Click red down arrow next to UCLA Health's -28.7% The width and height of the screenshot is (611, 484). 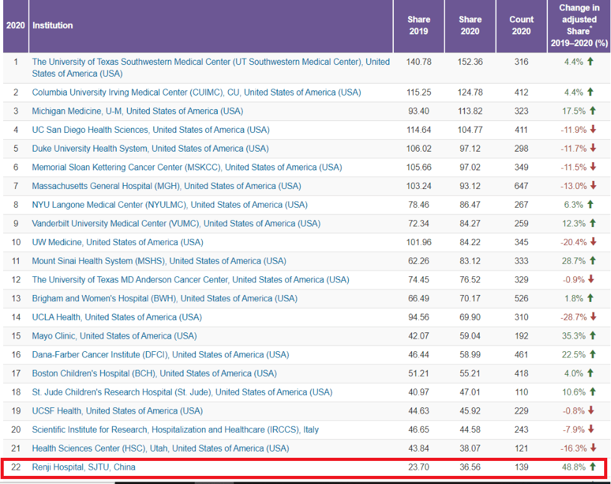(x=593, y=317)
